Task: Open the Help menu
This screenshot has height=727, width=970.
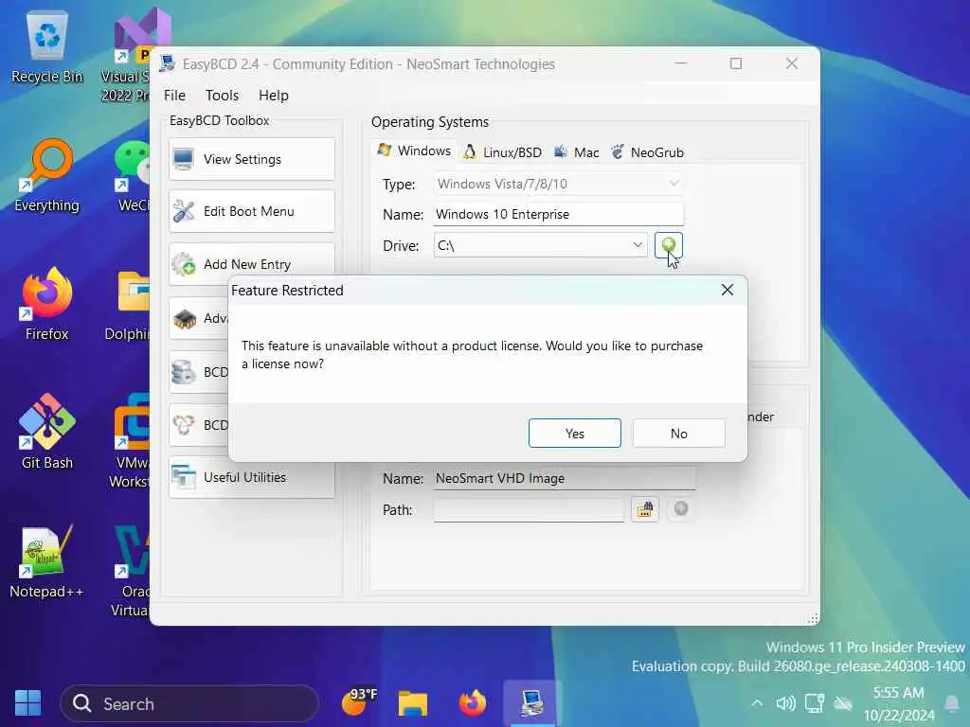Action: pyautogui.click(x=274, y=96)
